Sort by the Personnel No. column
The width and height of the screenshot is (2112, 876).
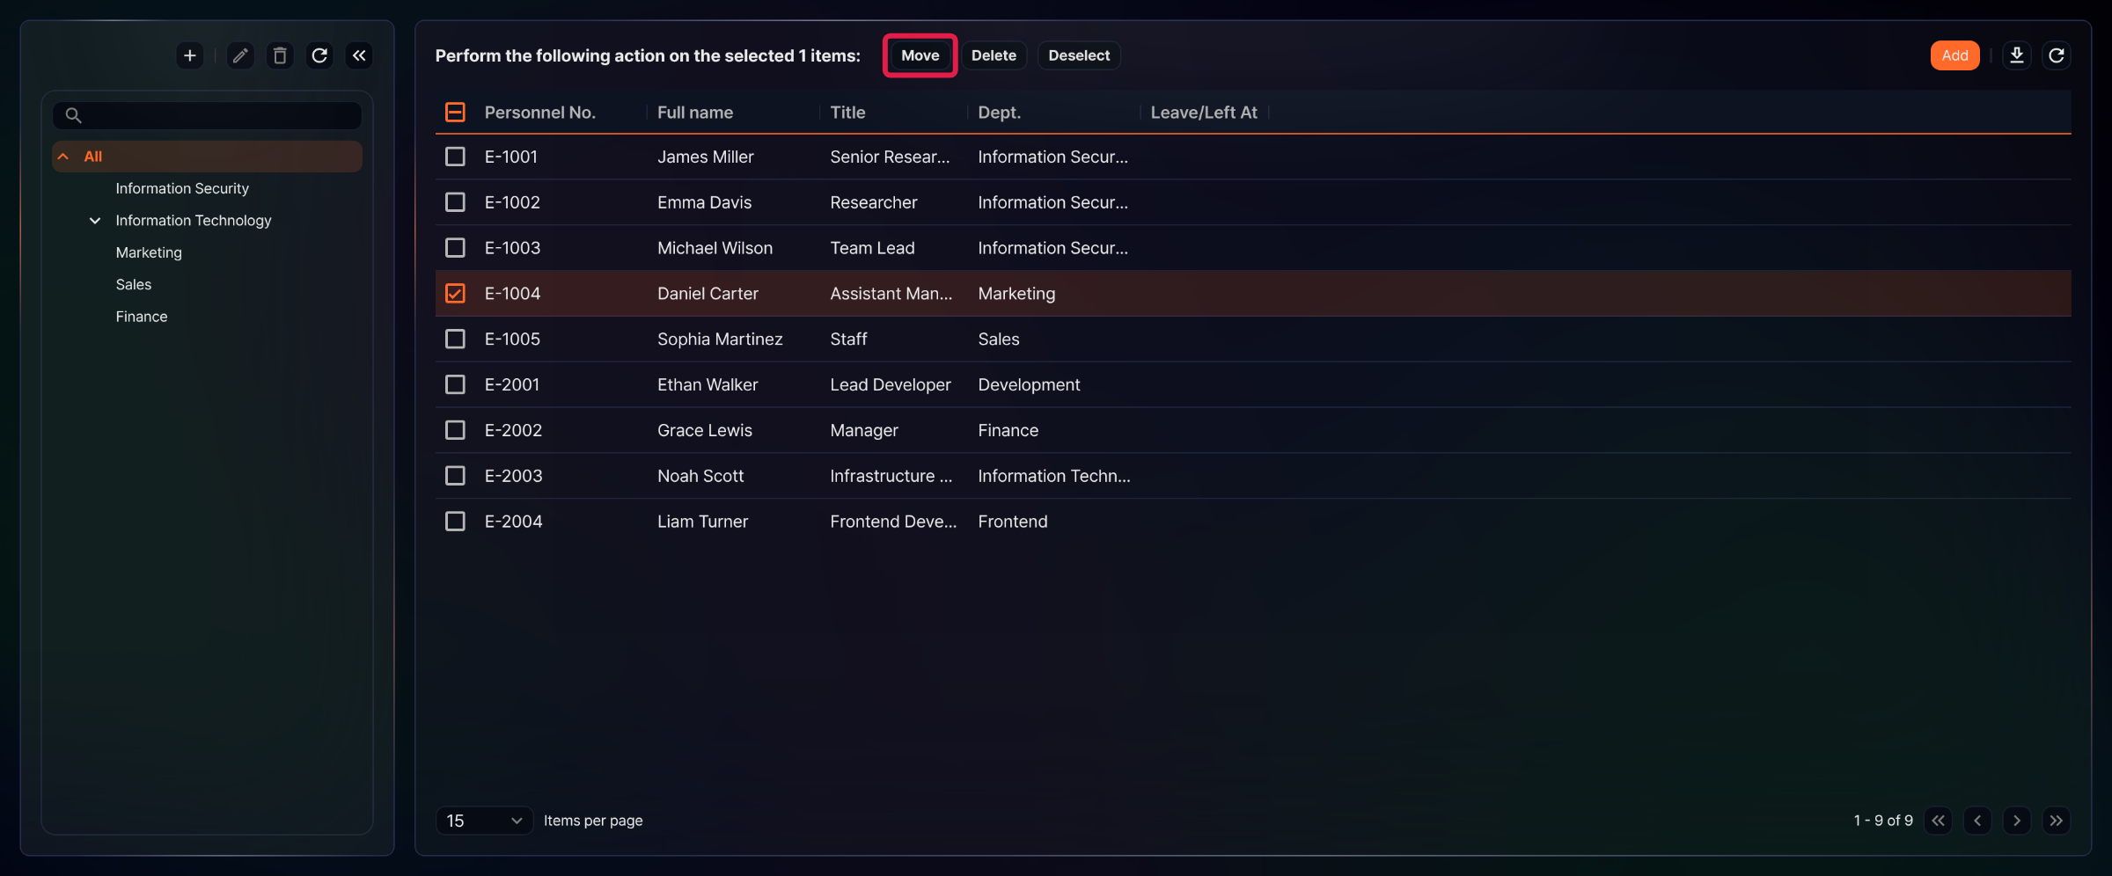pos(539,113)
